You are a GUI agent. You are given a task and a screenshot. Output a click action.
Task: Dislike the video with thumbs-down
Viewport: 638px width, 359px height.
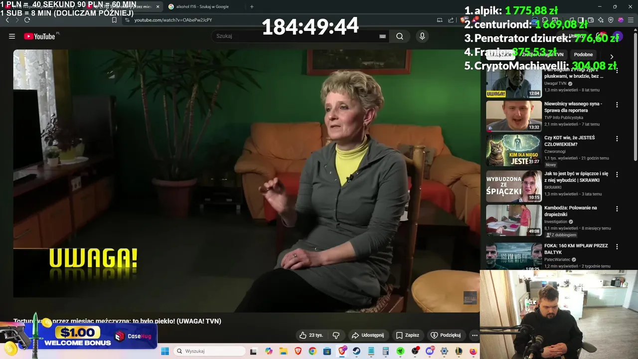336,335
